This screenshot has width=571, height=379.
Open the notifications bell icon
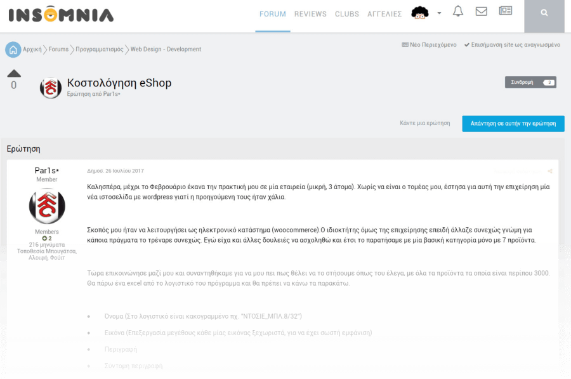click(x=458, y=11)
